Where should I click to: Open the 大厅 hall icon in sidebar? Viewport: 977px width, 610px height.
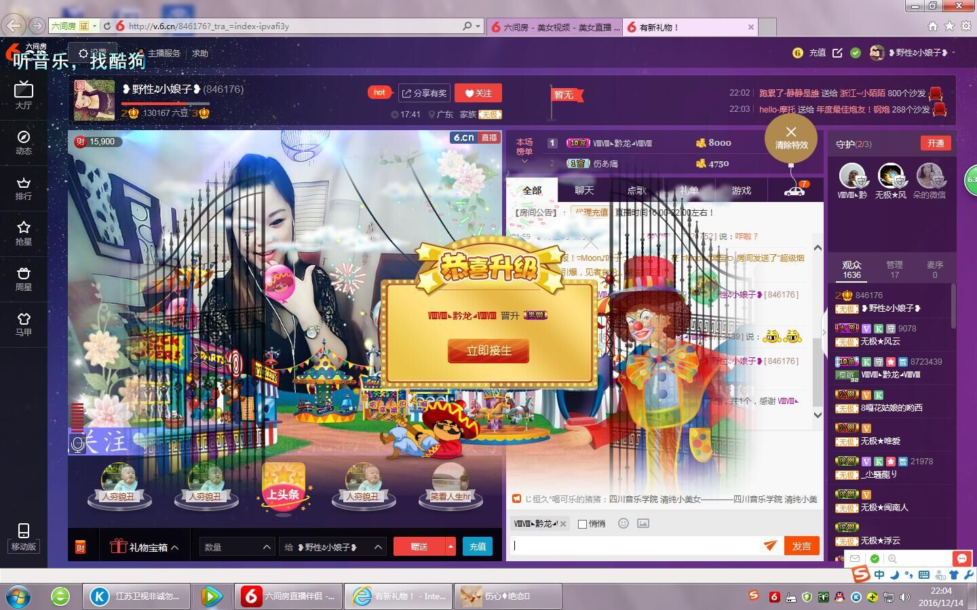point(24,95)
